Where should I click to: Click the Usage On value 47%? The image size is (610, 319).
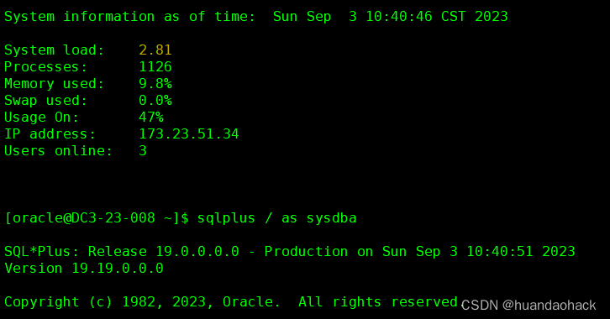click(x=151, y=117)
